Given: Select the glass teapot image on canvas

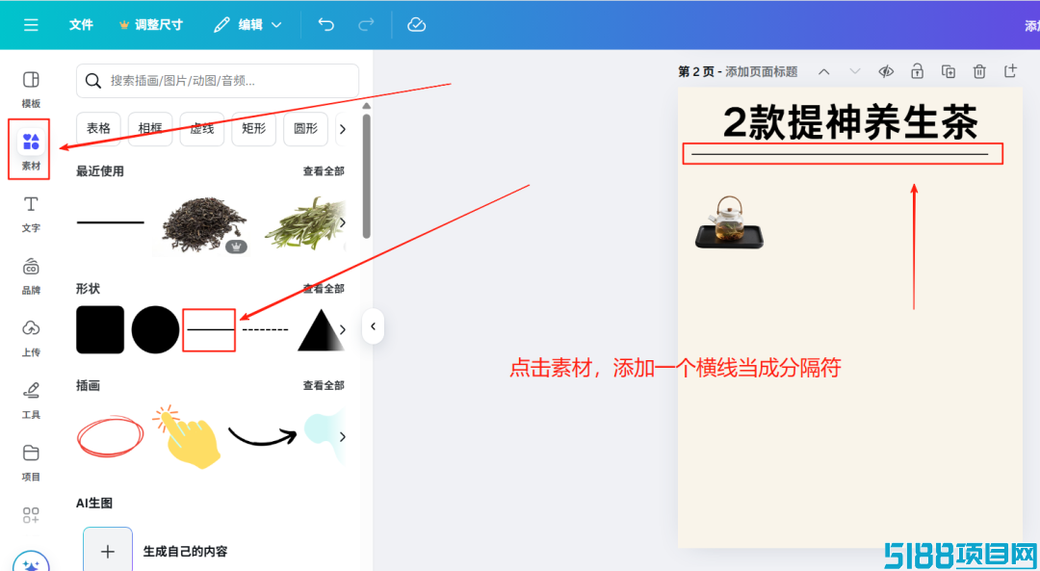Looking at the screenshot, I should pyautogui.click(x=730, y=222).
